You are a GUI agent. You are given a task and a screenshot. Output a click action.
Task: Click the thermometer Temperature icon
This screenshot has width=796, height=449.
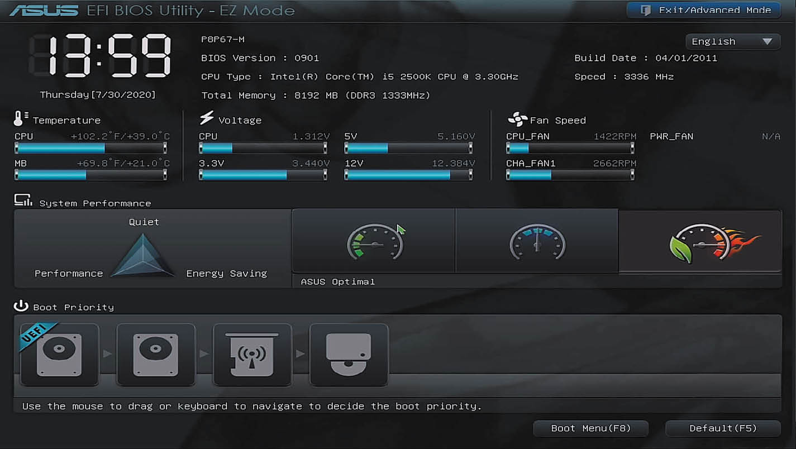[x=20, y=118]
